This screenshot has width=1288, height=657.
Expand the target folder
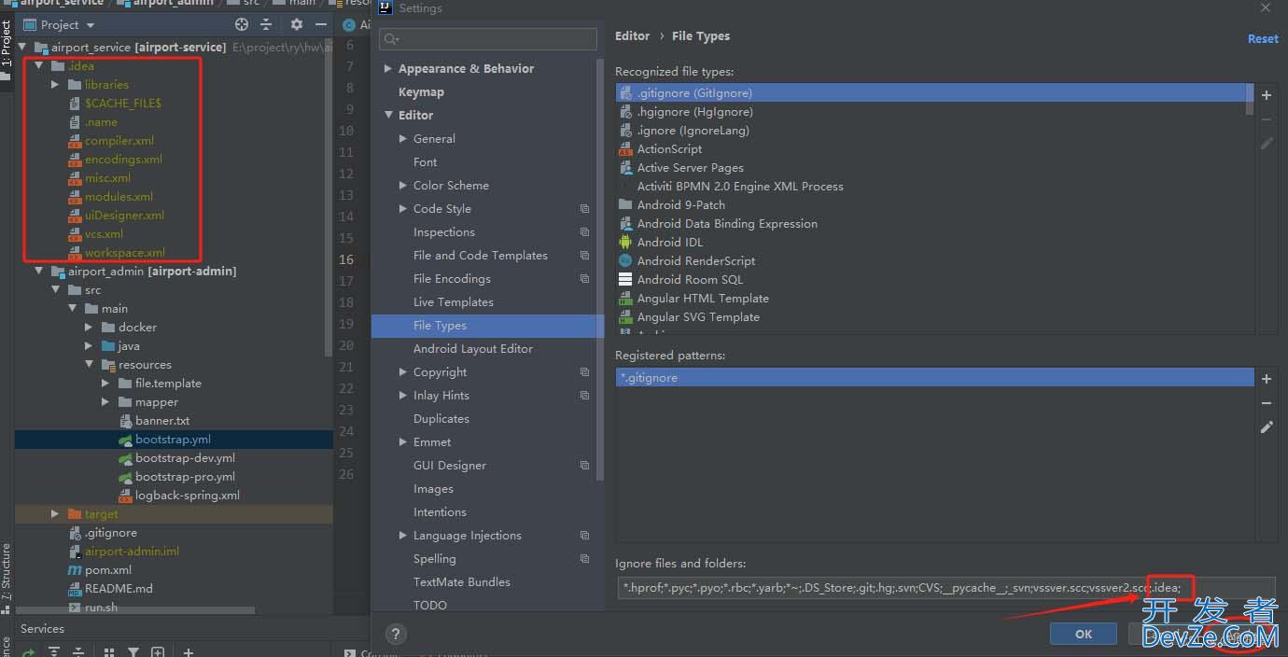point(55,514)
